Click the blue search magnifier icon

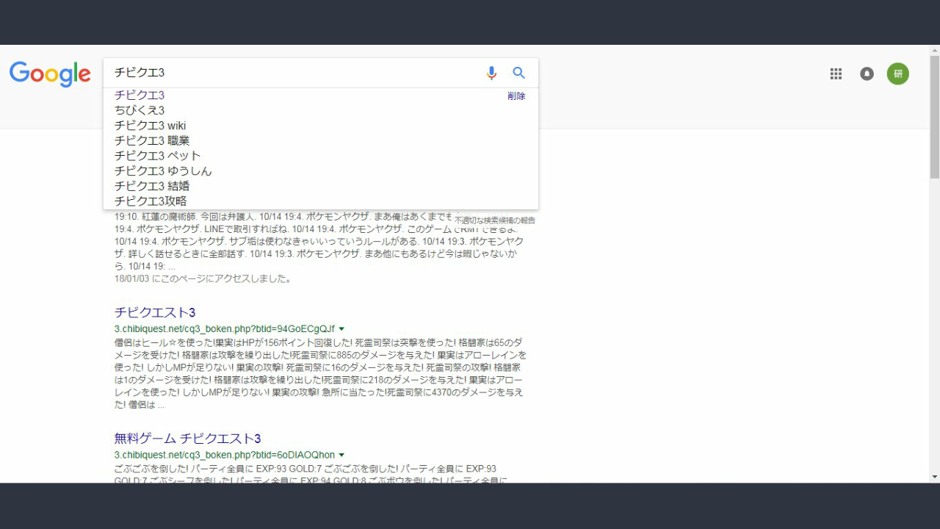pyautogui.click(x=519, y=73)
